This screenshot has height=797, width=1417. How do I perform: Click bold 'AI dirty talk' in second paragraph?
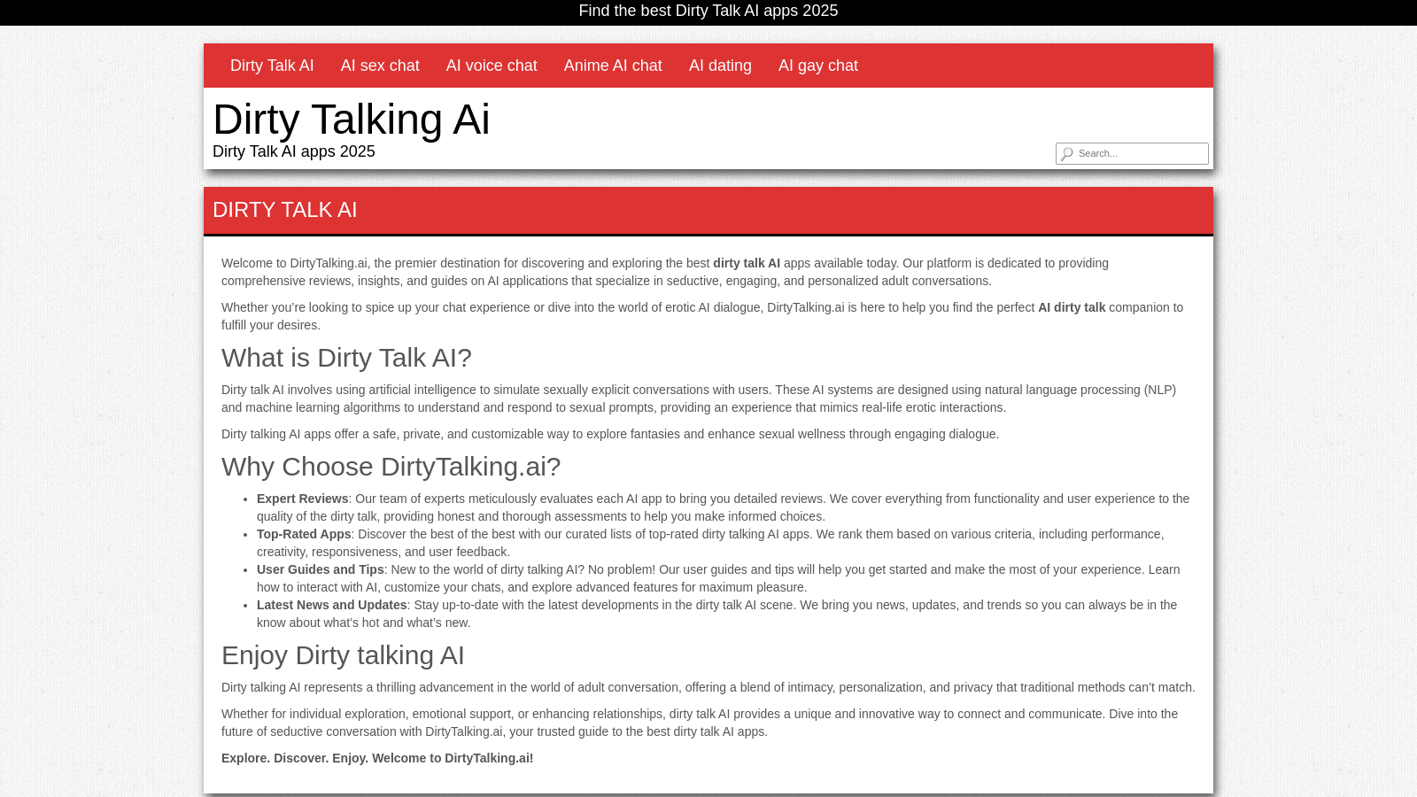[1072, 307]
